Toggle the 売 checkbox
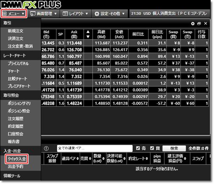214x184 pixels. click(138, 148)
